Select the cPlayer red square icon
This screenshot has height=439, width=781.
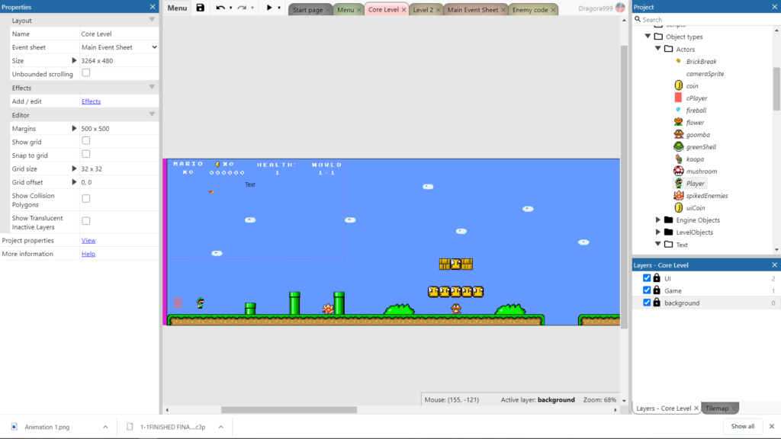[x=678, y=98]
